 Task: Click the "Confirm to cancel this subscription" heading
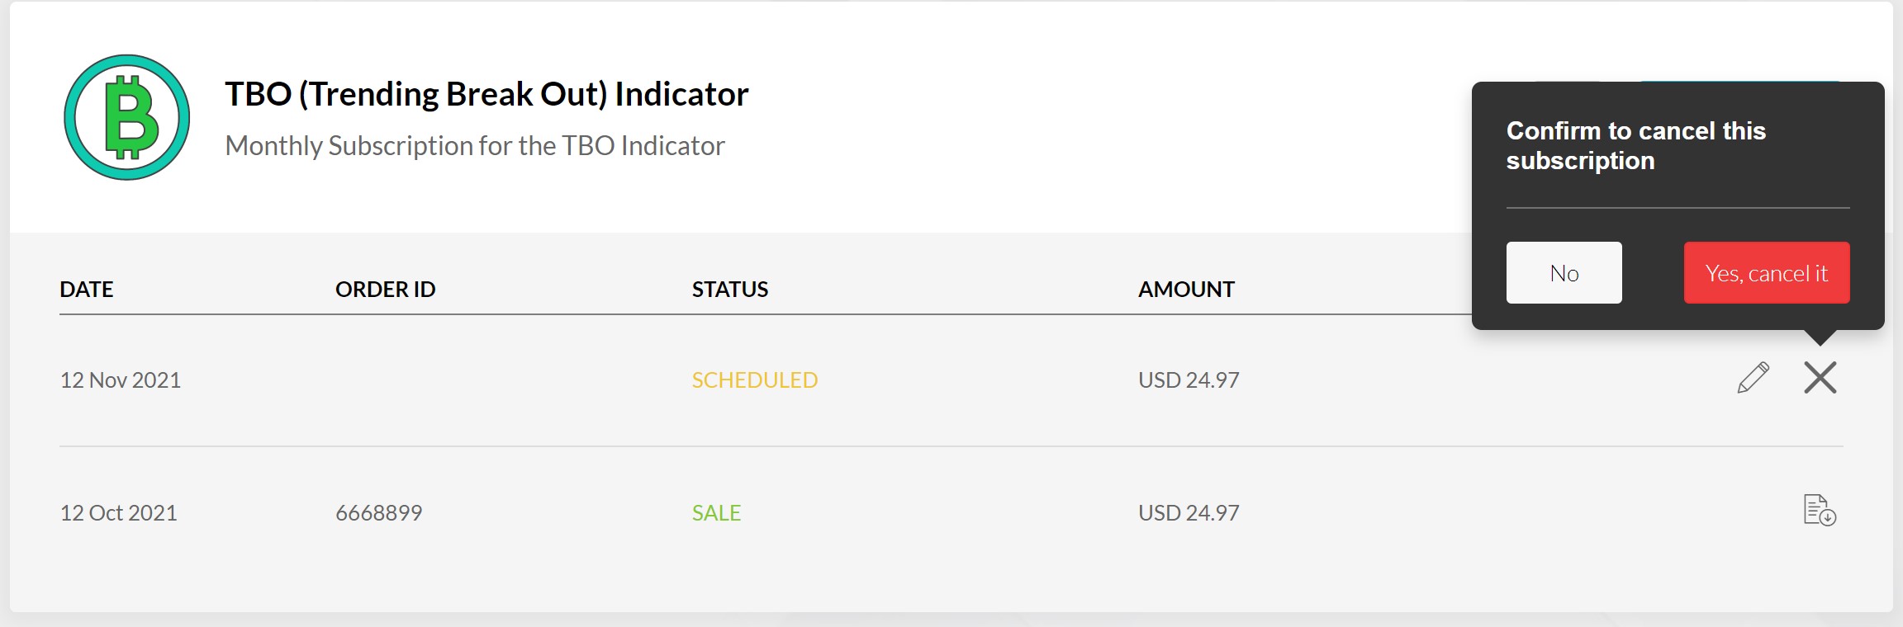pos(1635,145)
